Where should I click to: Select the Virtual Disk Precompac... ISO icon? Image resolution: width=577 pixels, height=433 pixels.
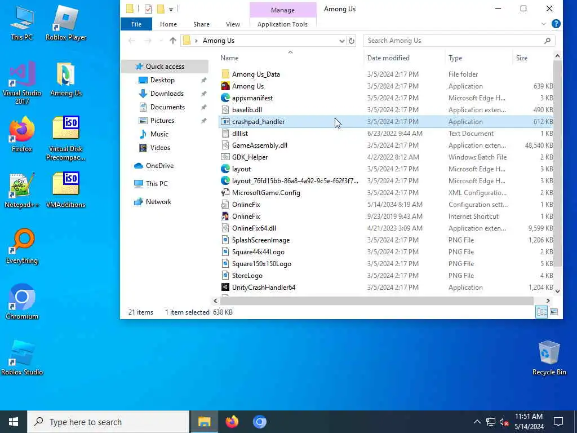point(66,139)
